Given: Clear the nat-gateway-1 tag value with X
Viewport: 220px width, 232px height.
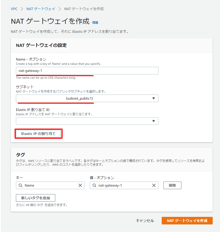Looking at the screenshot, I should coord(154,185).
